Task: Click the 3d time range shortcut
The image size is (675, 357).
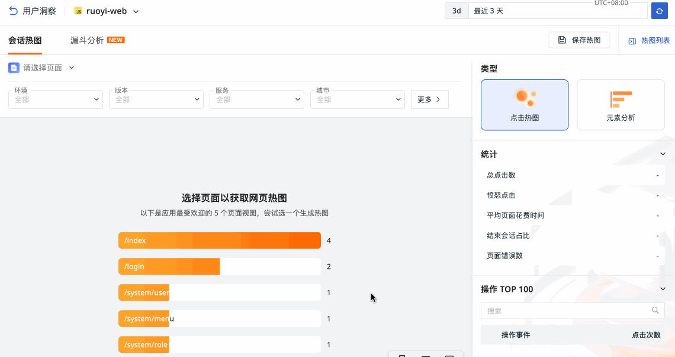Action: (x=457, y=11)
